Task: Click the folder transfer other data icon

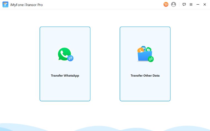Action: [145, 54]
